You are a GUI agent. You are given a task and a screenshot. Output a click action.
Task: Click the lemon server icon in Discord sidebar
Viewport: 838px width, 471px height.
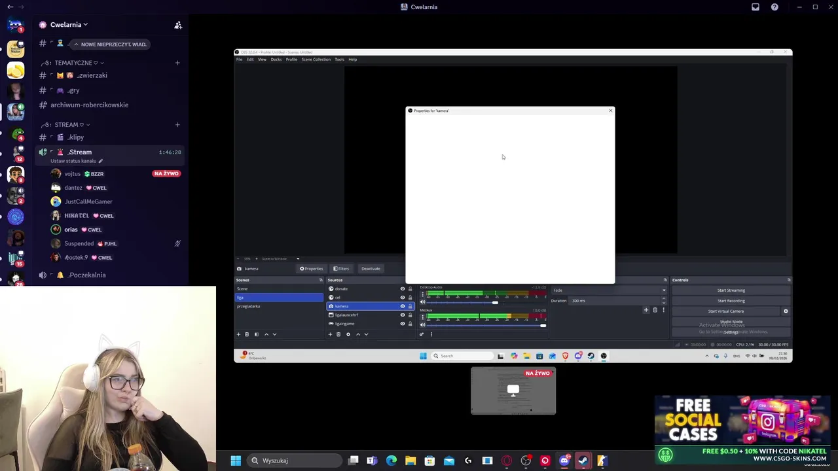(16, 70)
